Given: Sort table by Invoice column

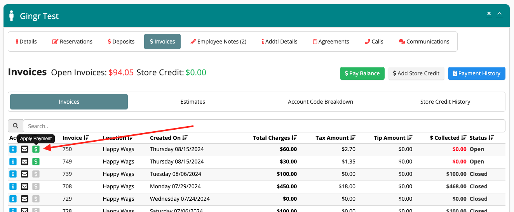Looking at the screenshot, I should click(75, 138).
